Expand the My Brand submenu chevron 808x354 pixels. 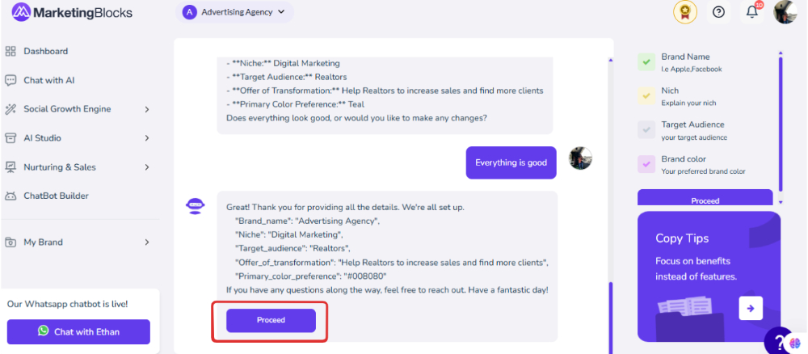(x=147, y=242)
